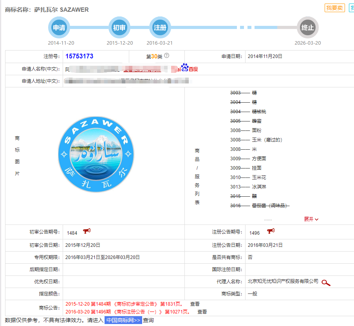Click the grey 终止 stage circle
354x326 pixels.
[x=307, y=27]
